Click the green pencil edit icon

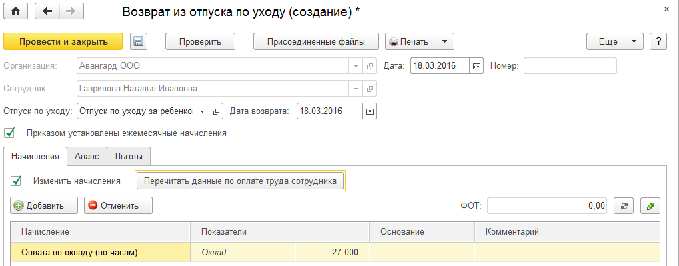(x=650, y=206)
